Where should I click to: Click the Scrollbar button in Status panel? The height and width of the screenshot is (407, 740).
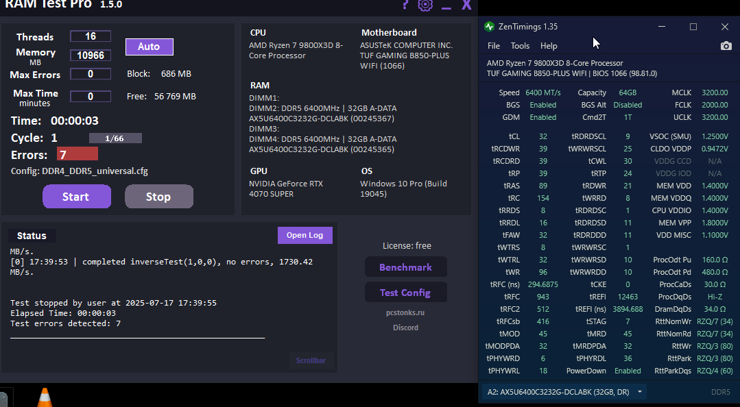[311, 360]
